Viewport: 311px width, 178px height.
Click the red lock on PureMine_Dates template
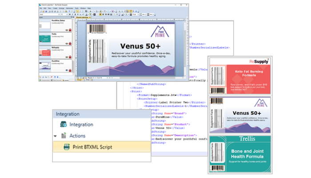click(70, 30)
